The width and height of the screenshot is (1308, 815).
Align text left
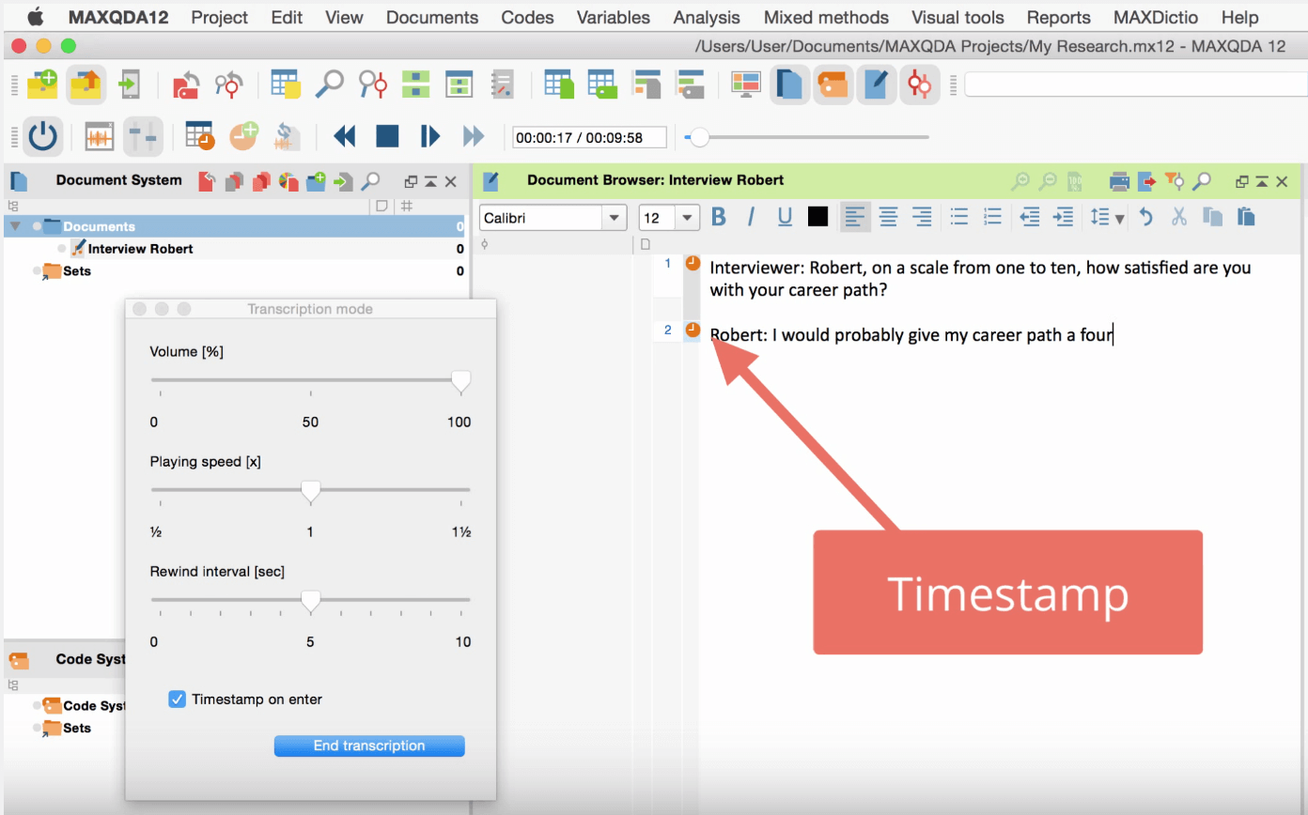click(x=854, y=217)
